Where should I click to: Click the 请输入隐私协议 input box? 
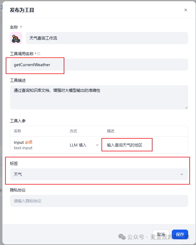(98, 201)
